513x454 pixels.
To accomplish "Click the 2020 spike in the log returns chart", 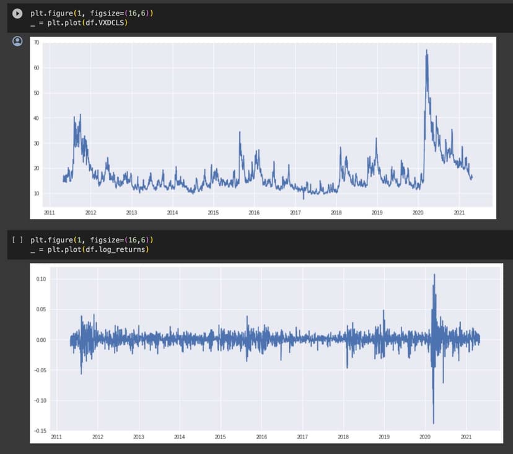I will tap(434, 276).
